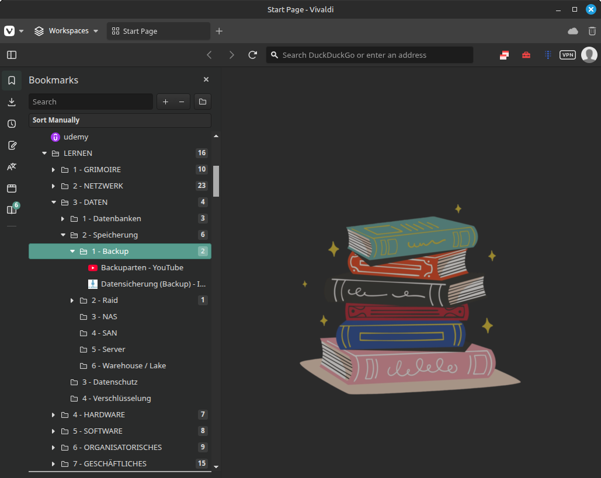Click the bookmarks Search field
The height and width of the screenshot is (478, 601).
(91, 102)
